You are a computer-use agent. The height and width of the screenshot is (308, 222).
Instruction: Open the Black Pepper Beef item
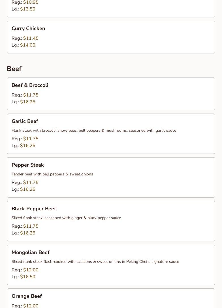(34, 209)
